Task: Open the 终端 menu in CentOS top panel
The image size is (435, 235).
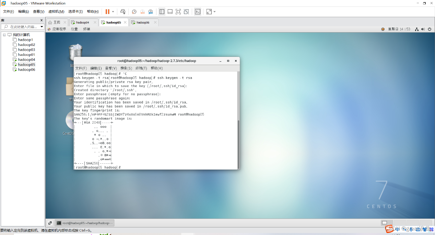Action: [86, 29]
